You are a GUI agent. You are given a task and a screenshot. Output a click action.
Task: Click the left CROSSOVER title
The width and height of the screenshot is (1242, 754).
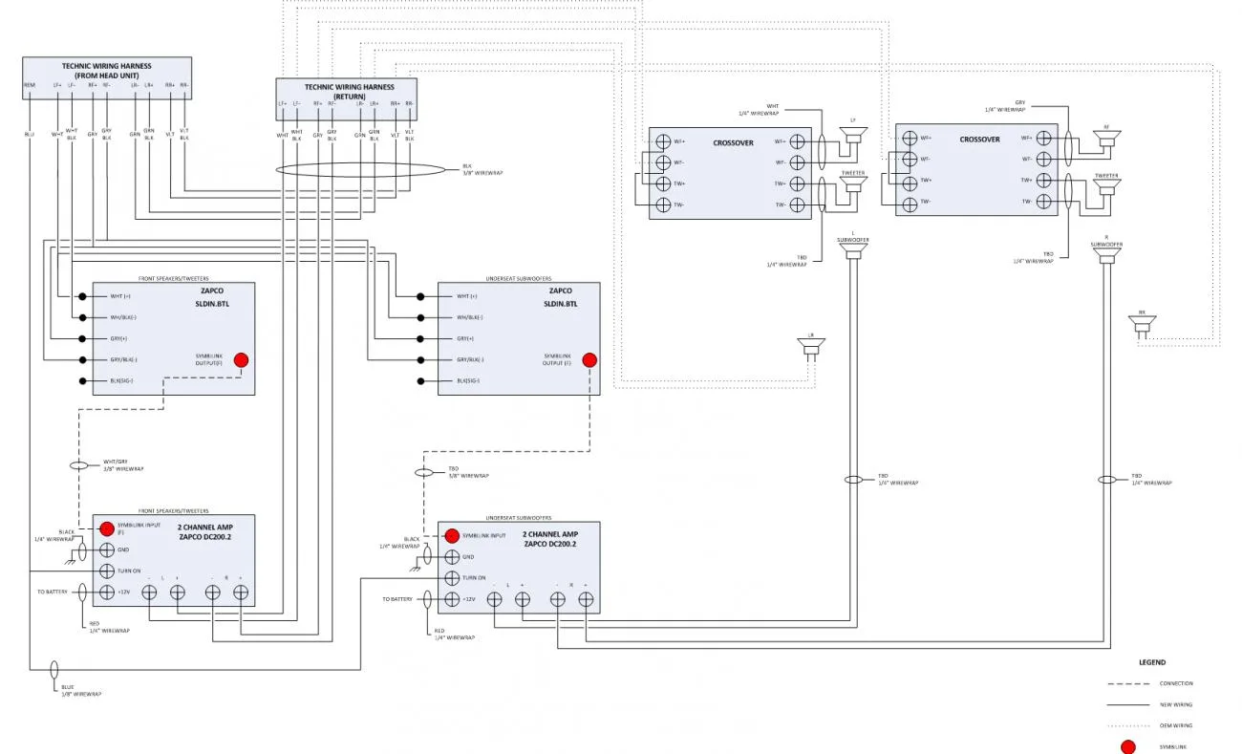tap(733, 142)
